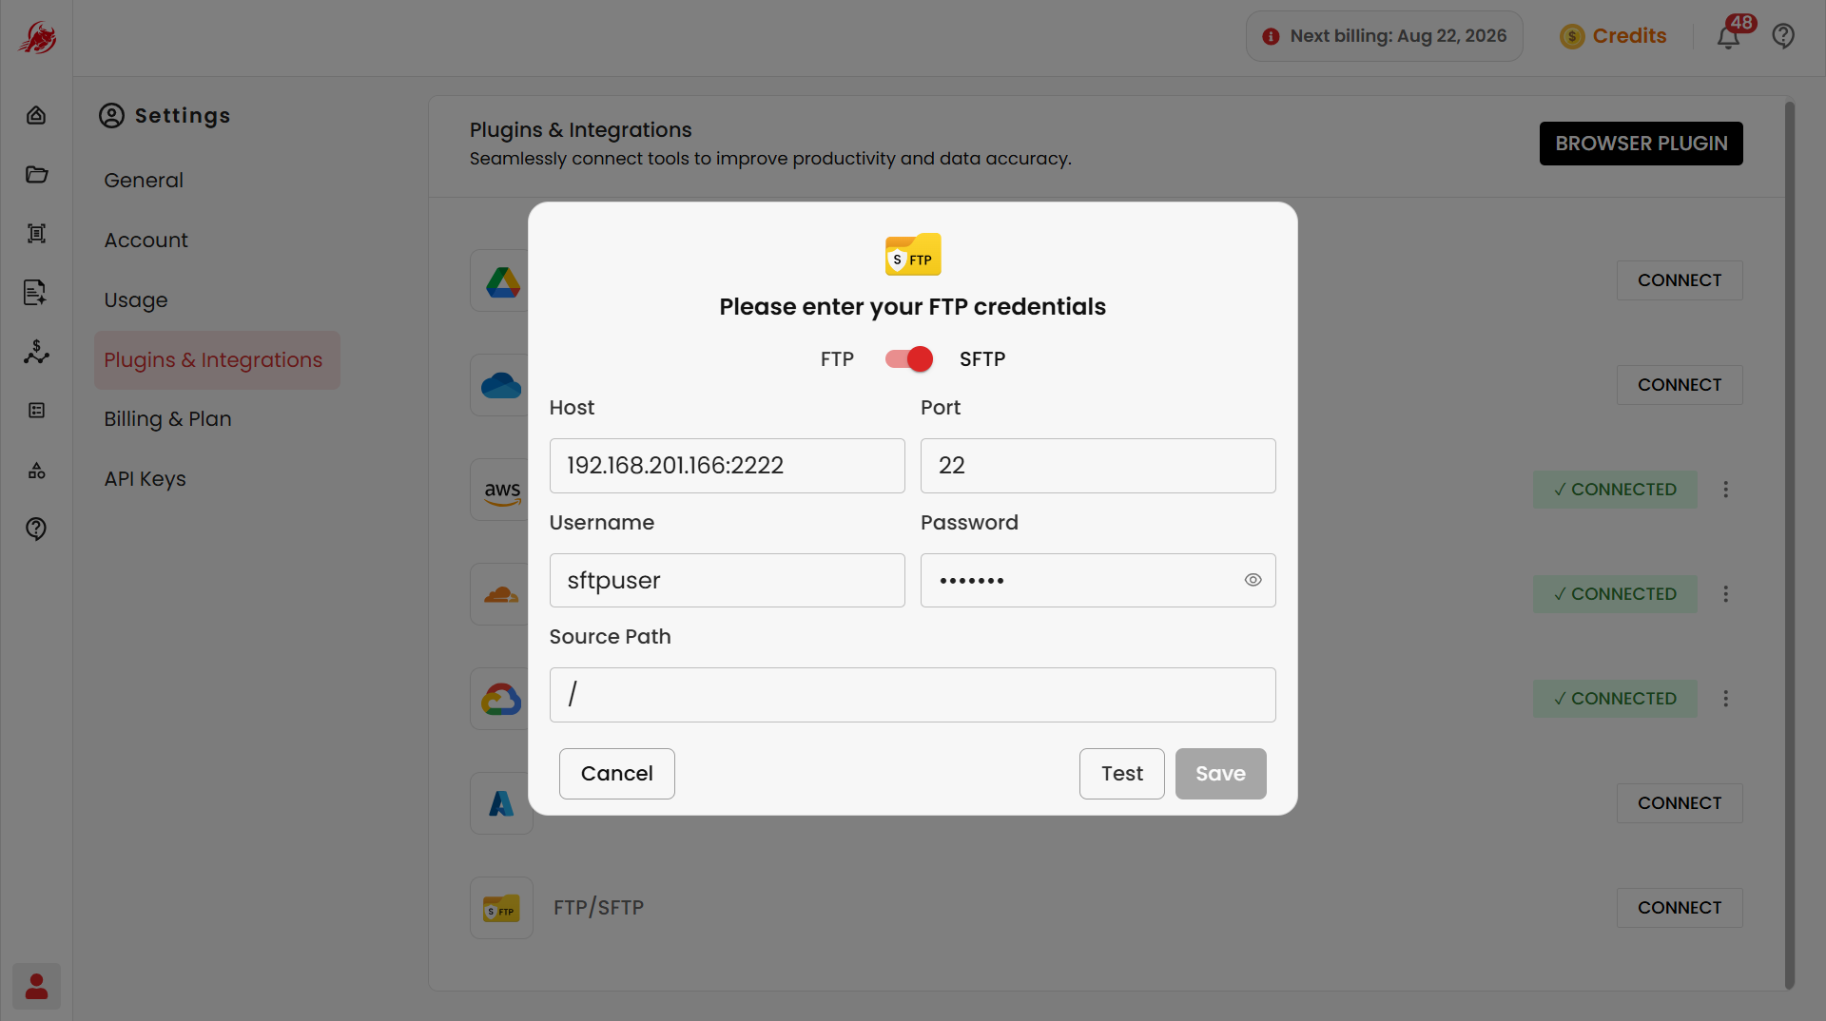Click the Google Cloud integration icon
Viewport: 1826px width, 1021px height.
(502, 699)
